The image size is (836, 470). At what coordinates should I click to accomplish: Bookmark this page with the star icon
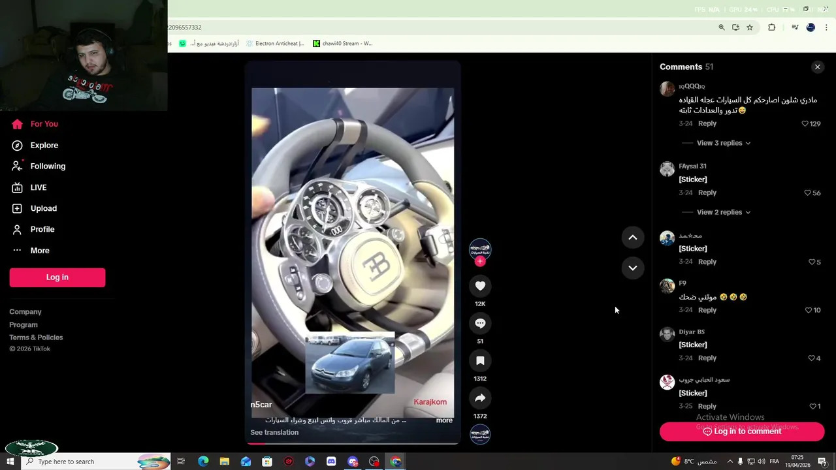point(750,27)
